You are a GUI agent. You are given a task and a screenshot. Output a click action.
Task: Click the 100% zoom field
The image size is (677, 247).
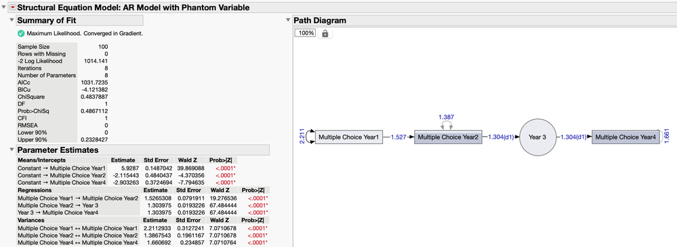point(306,33)
